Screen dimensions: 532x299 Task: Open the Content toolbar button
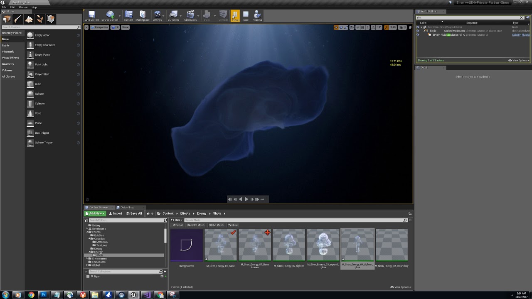point(128,16)
